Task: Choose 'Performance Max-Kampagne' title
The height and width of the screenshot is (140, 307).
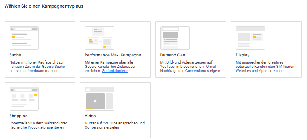Action: click(x=113, y=55)
